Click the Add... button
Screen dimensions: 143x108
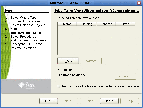pos(68,61)
